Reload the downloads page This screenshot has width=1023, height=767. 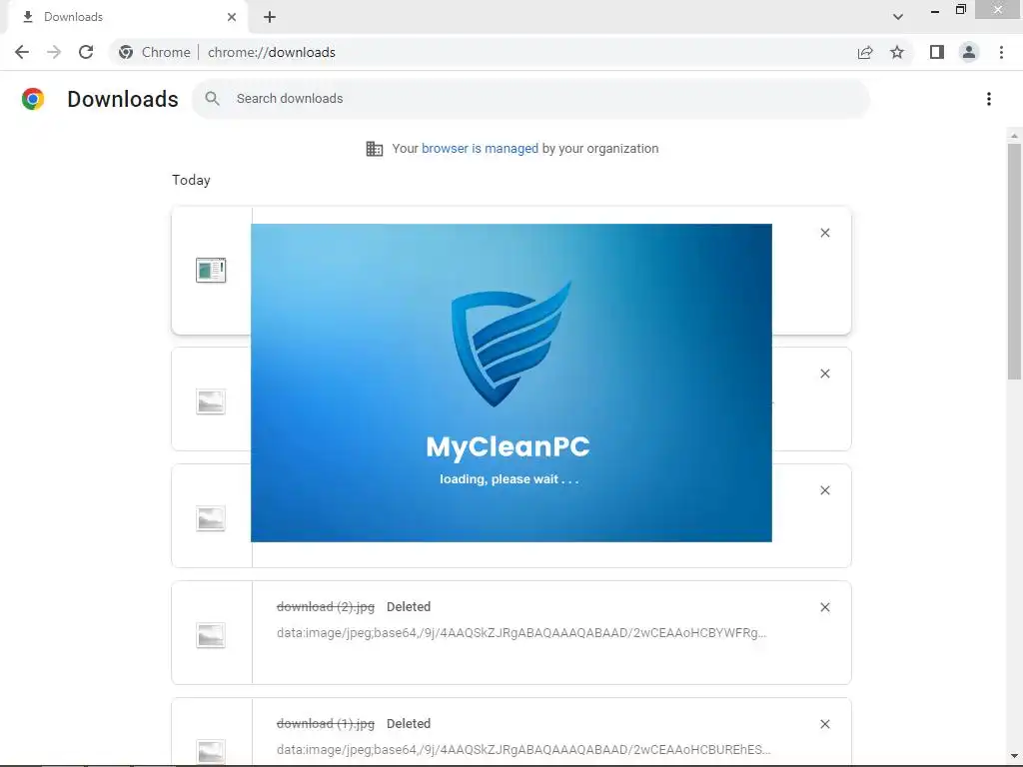pos(86,52)
